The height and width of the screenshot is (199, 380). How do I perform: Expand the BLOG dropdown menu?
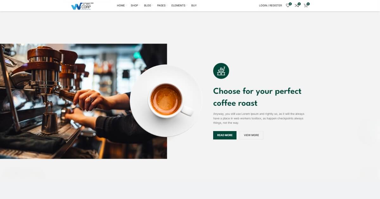pos(148,6)
